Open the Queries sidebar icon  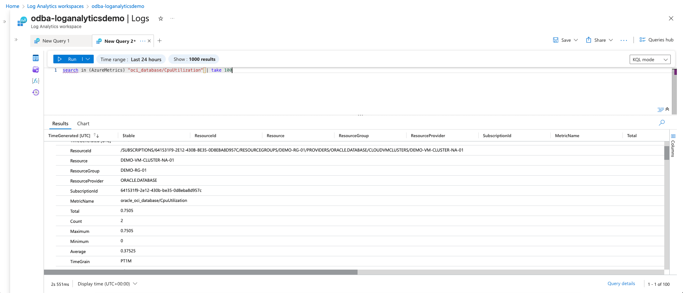pos(36,69)
